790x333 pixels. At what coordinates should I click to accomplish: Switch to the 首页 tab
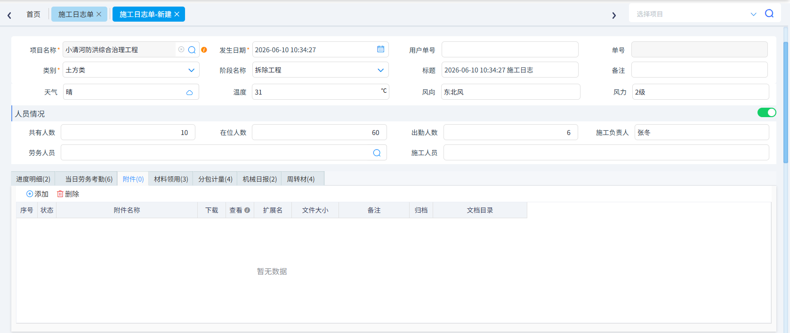[33, 14]
